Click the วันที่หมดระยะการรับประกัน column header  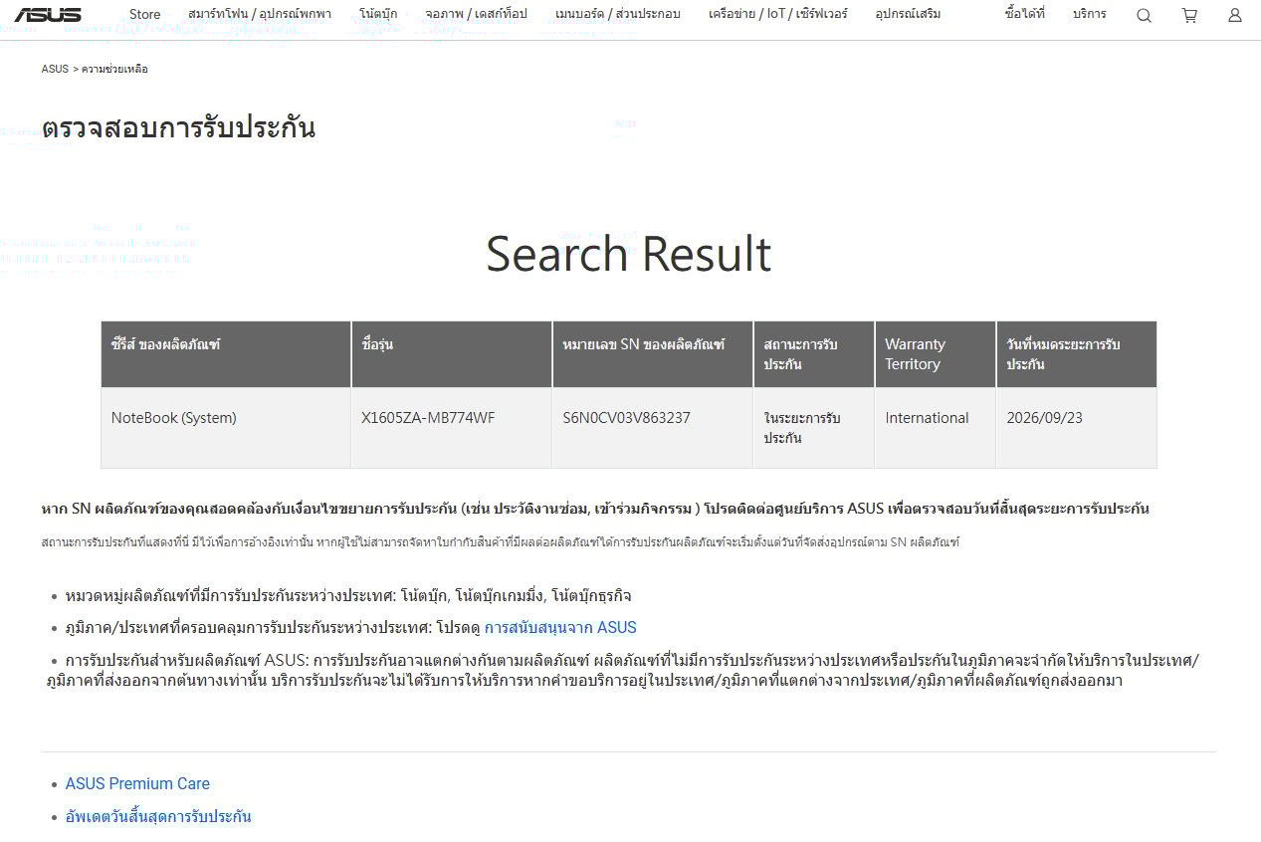coord(1077,354)
